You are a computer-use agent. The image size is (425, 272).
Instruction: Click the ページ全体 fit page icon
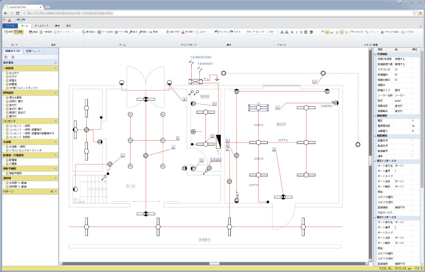(x=99, y=32)
